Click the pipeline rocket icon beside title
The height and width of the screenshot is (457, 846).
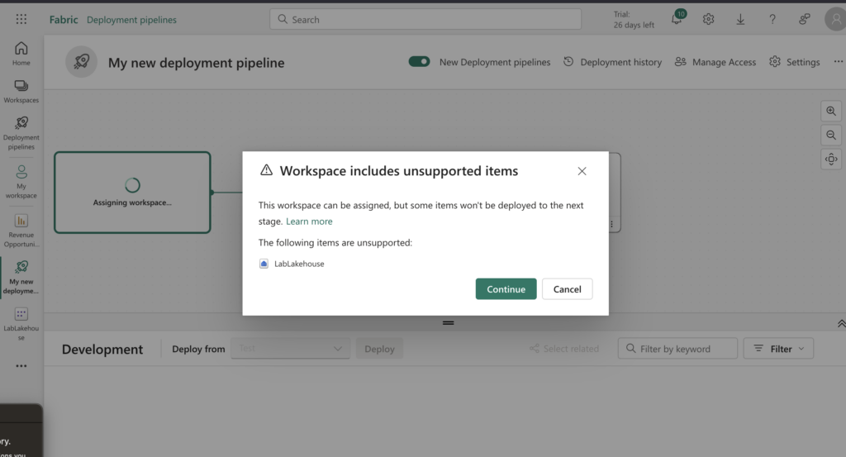[82, 61]
